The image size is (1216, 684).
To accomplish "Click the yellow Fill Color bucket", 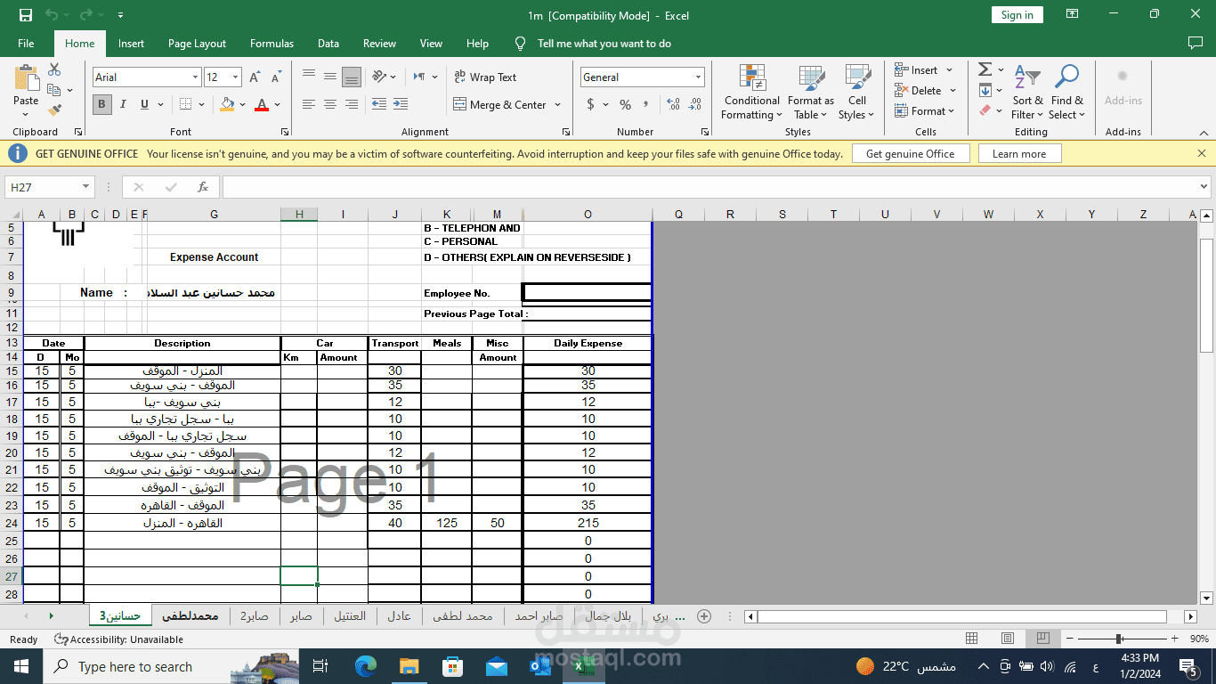I will 227,104.
